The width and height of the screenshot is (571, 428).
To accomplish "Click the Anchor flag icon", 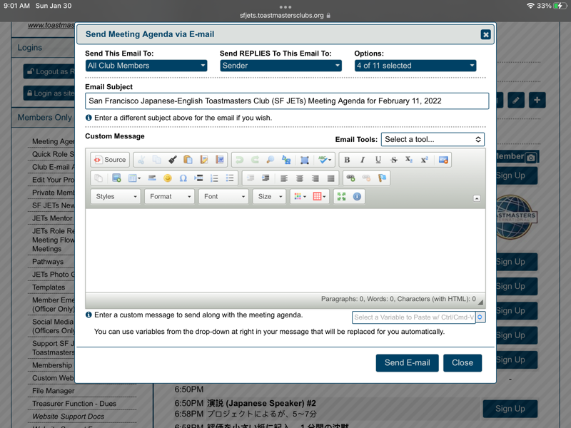I will [382, 178].
